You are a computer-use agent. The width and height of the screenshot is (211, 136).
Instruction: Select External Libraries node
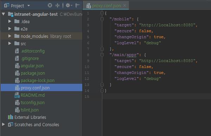coord(30,117)
